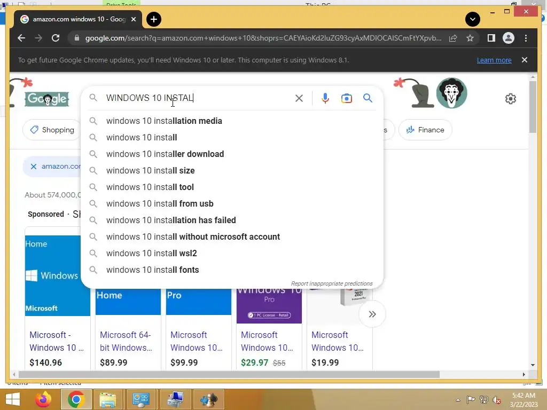
Task: Open the Windows Start button
Action: coord(13,399)
